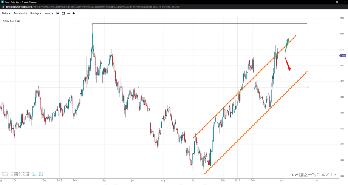
Task: Pick the horizontal line tool
Action: [x=310, y=175]
